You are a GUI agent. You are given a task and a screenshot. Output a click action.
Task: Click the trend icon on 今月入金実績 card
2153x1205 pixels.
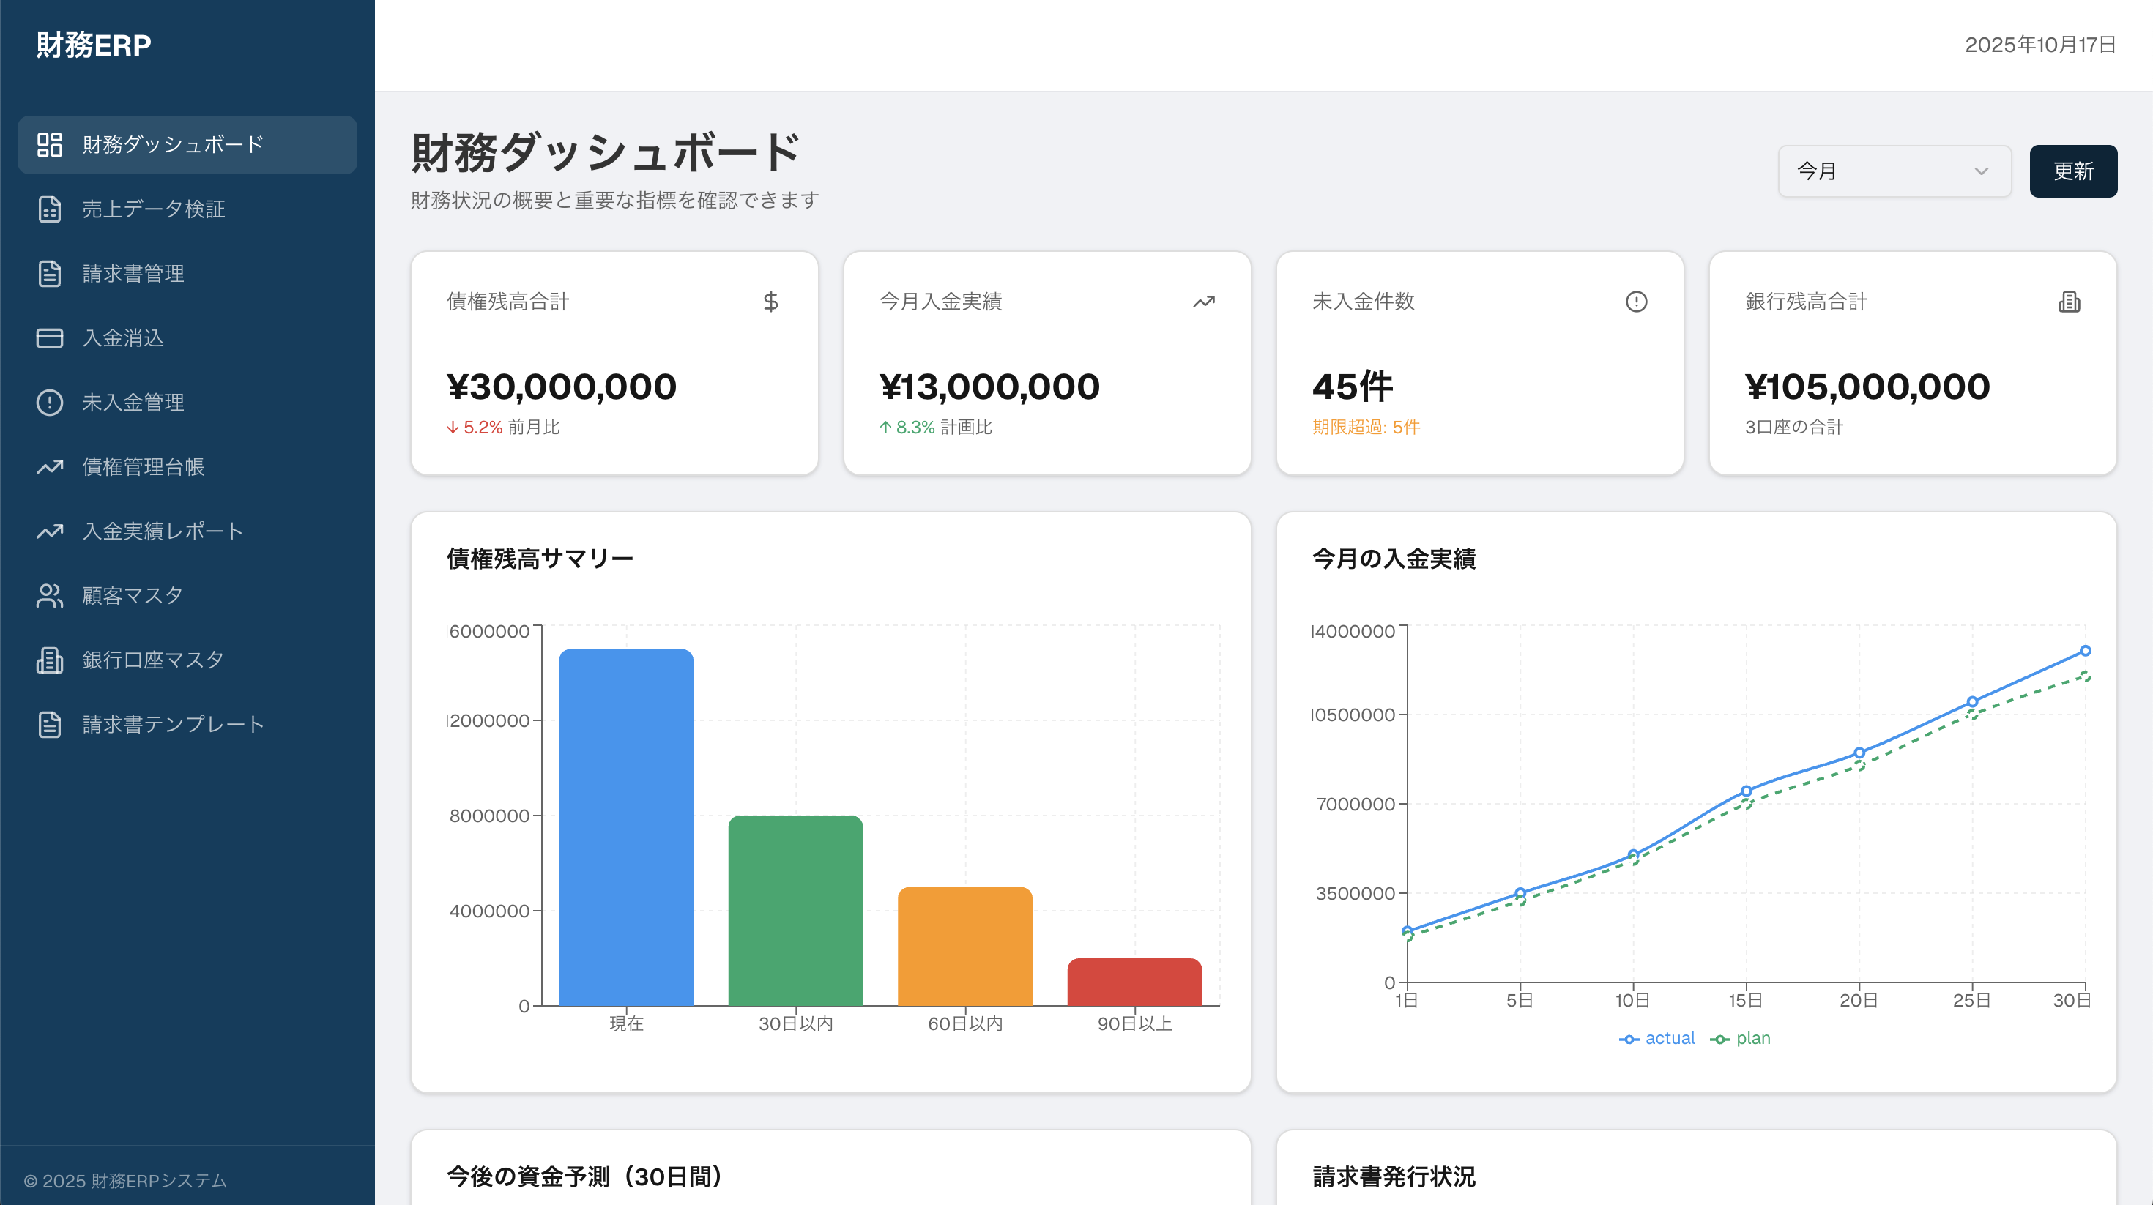pos(1203,302)
